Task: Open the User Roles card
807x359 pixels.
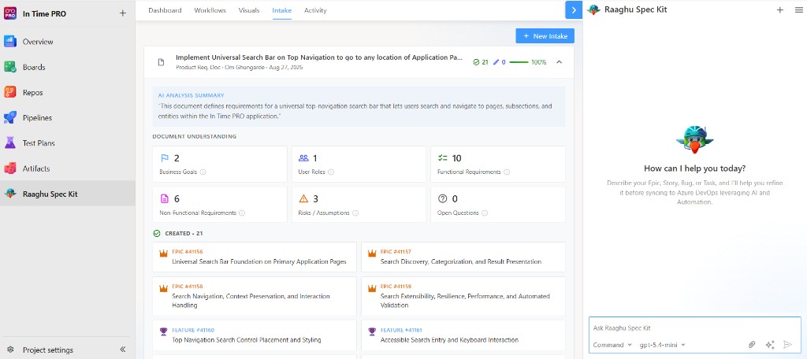Action: (x=359, y=164)
